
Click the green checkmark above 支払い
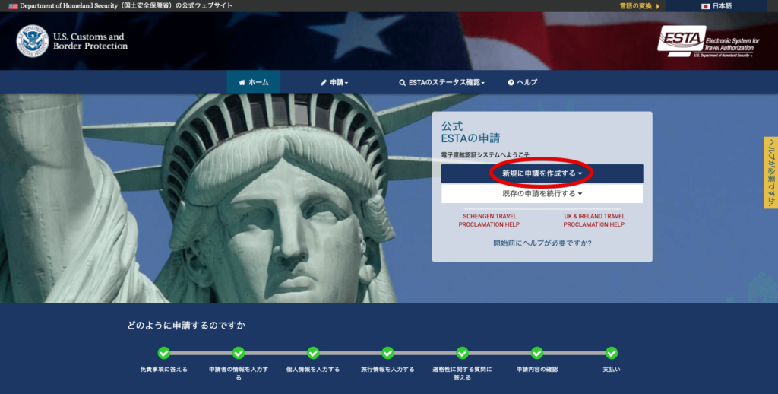coord(612,353)
